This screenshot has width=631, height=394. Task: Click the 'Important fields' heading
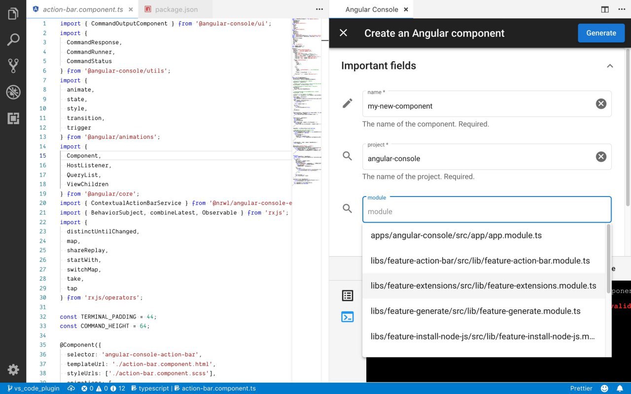tap(379, 66)
